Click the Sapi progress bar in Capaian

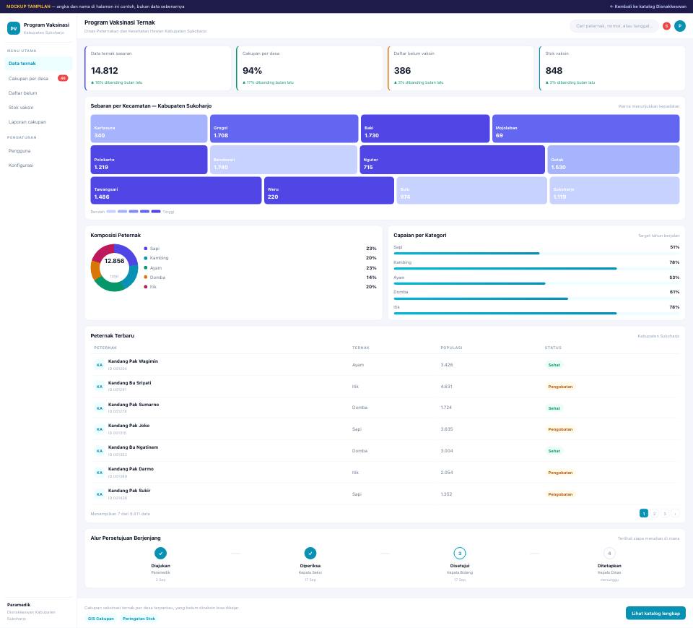tap(536, 254)
